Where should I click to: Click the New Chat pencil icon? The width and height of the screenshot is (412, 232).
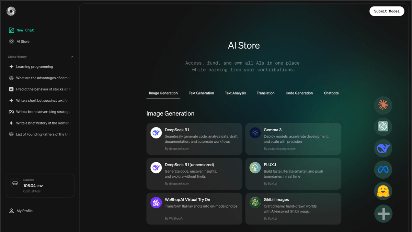coord(11,30)
